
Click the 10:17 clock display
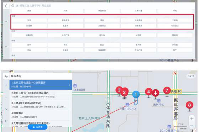pos(191,76)
